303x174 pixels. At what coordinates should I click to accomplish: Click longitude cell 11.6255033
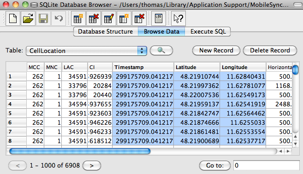(243, 122)
